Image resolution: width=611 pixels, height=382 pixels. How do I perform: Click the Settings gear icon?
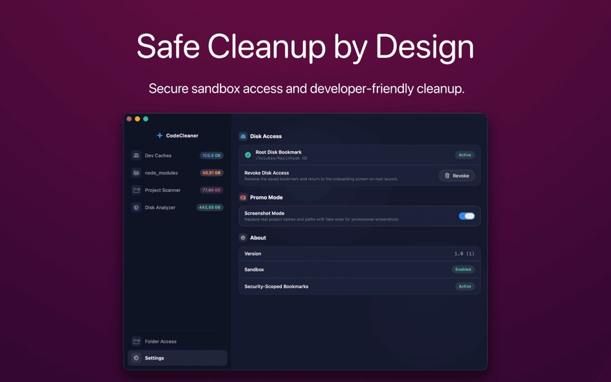136,358
